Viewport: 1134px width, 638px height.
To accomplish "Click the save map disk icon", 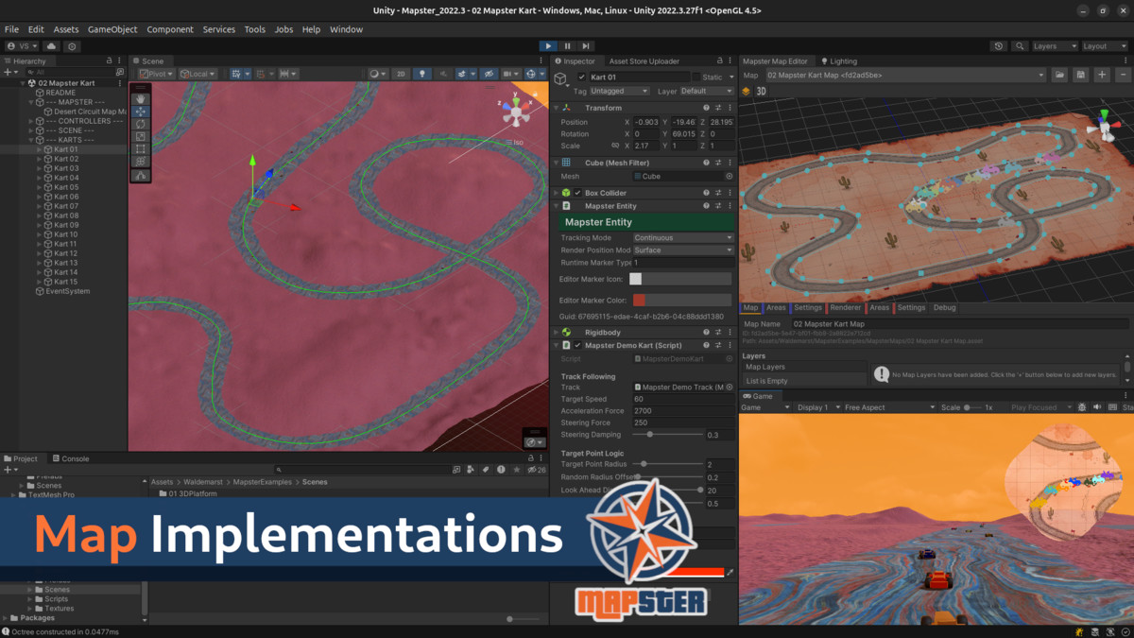I will [1081, 75].
